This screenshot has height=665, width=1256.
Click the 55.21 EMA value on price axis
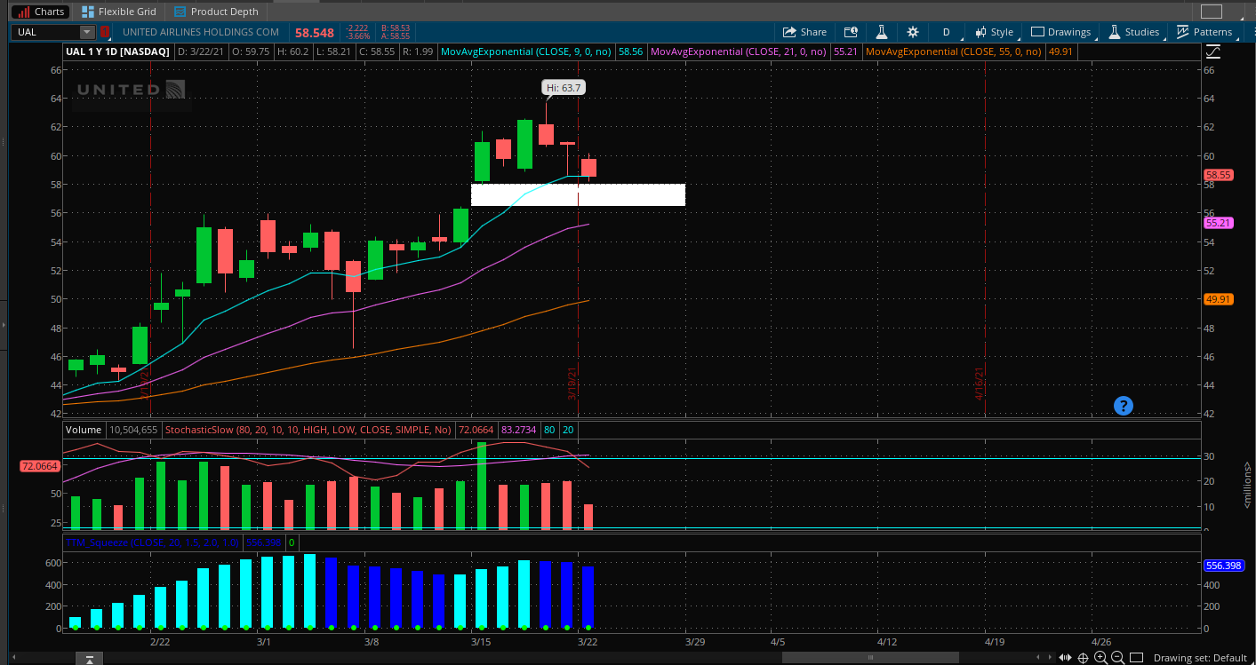click(1217, 222)
